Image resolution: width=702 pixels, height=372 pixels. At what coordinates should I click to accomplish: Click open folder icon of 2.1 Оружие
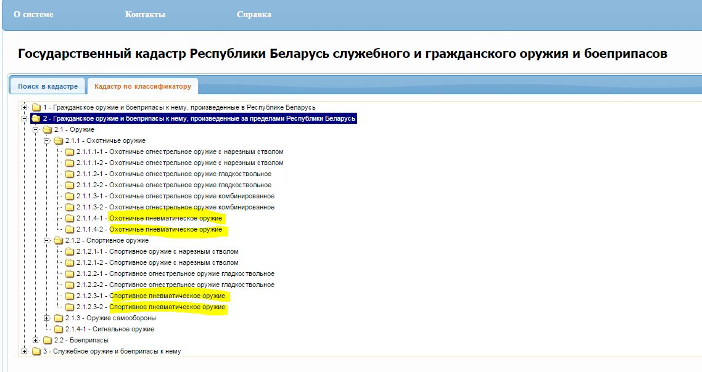point(47,130)
